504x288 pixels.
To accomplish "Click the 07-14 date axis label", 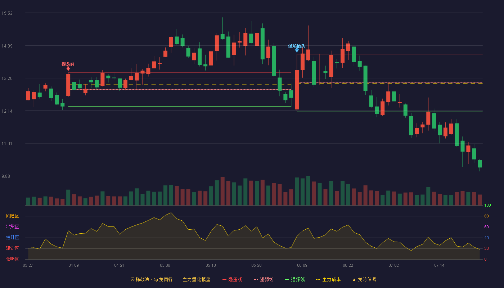I will [x=439, y=265].
